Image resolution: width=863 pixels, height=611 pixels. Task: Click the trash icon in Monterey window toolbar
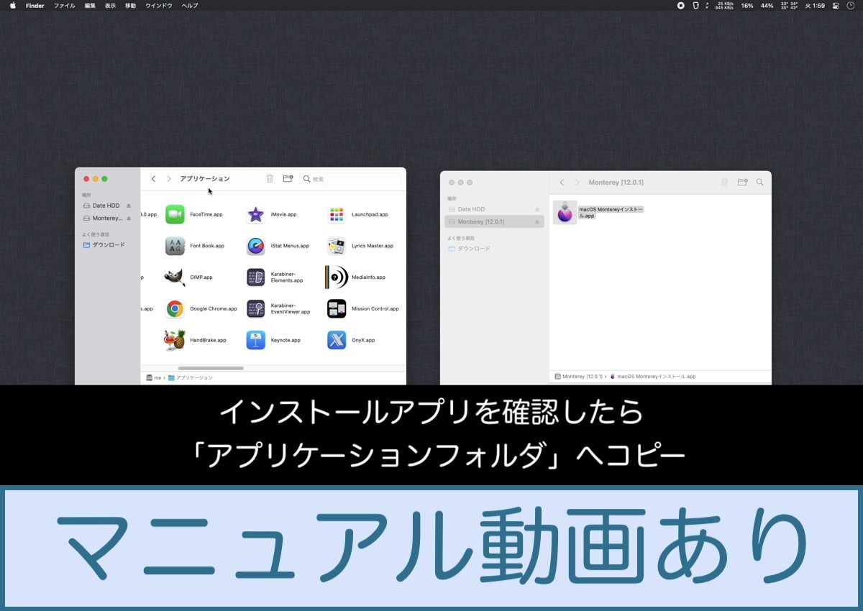point(724,183)
